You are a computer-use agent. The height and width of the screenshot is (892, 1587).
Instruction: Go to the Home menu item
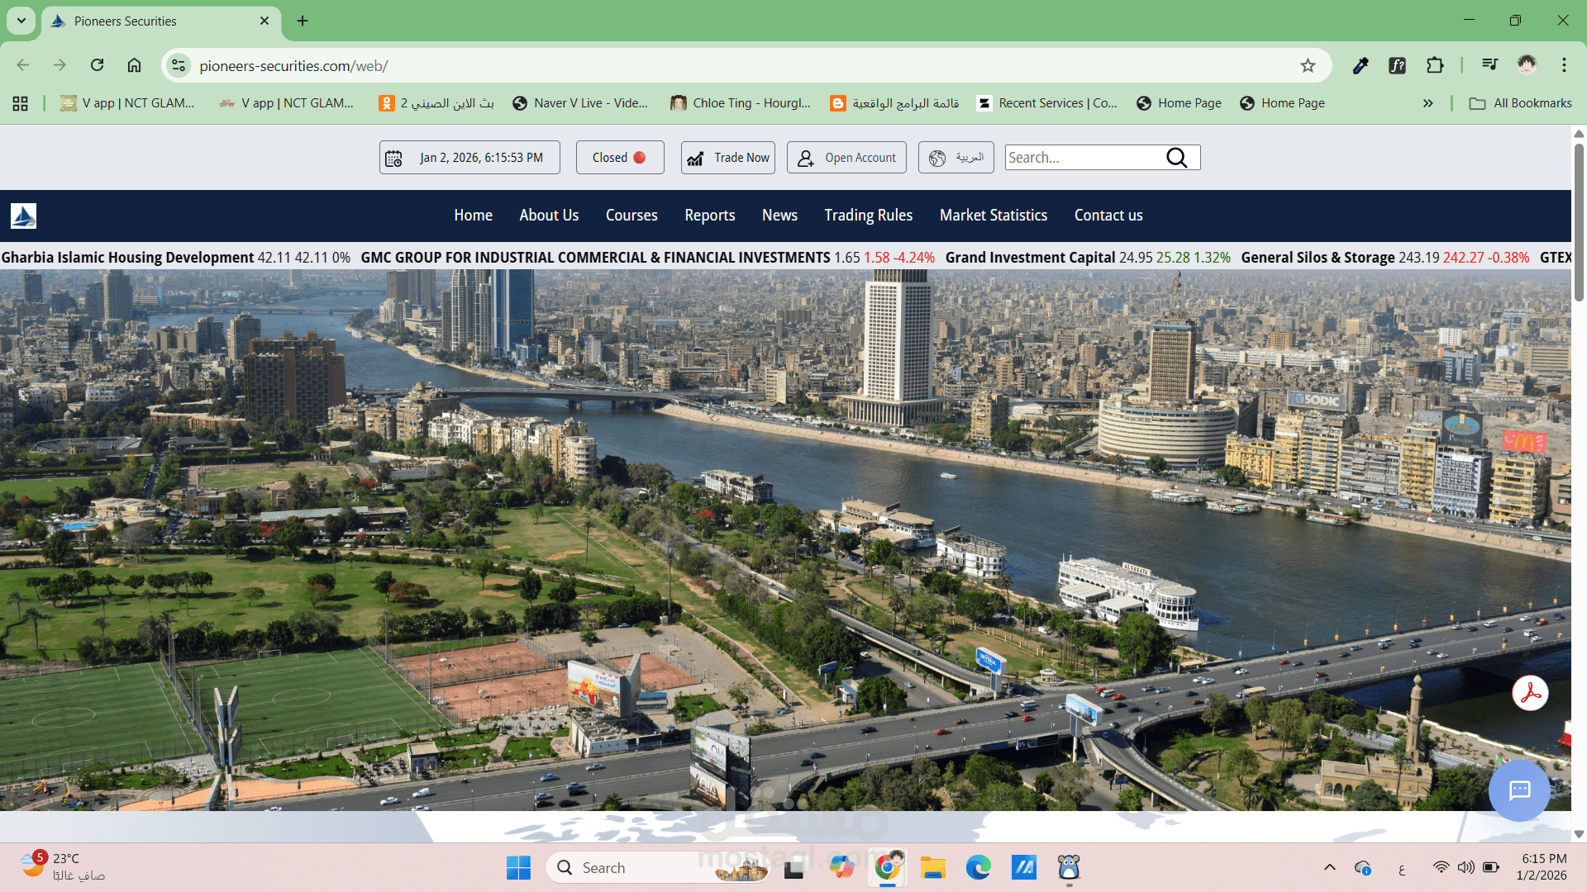point(473,216)
